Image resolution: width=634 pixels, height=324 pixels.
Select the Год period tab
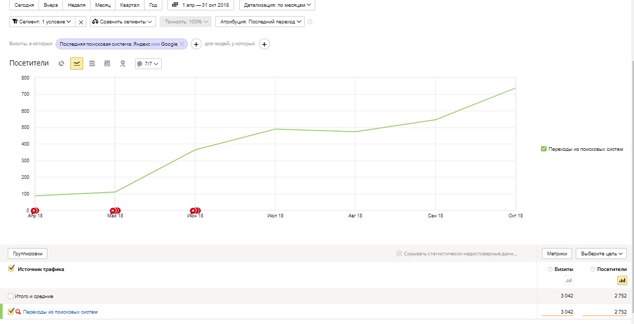click(153, 5)
